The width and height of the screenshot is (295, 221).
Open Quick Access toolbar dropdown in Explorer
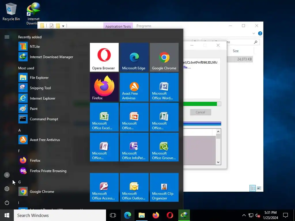63,26
